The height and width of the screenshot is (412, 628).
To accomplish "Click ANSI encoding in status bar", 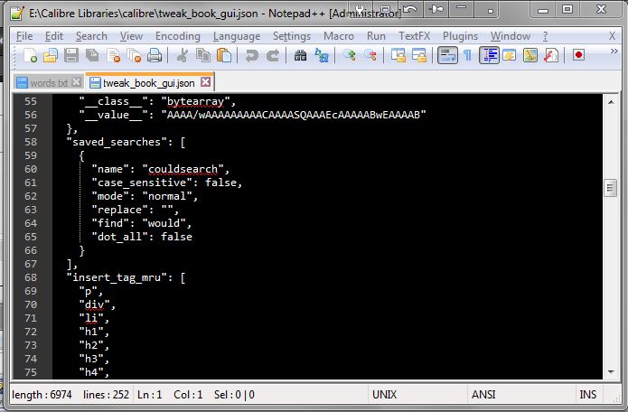I will (483, 395).
